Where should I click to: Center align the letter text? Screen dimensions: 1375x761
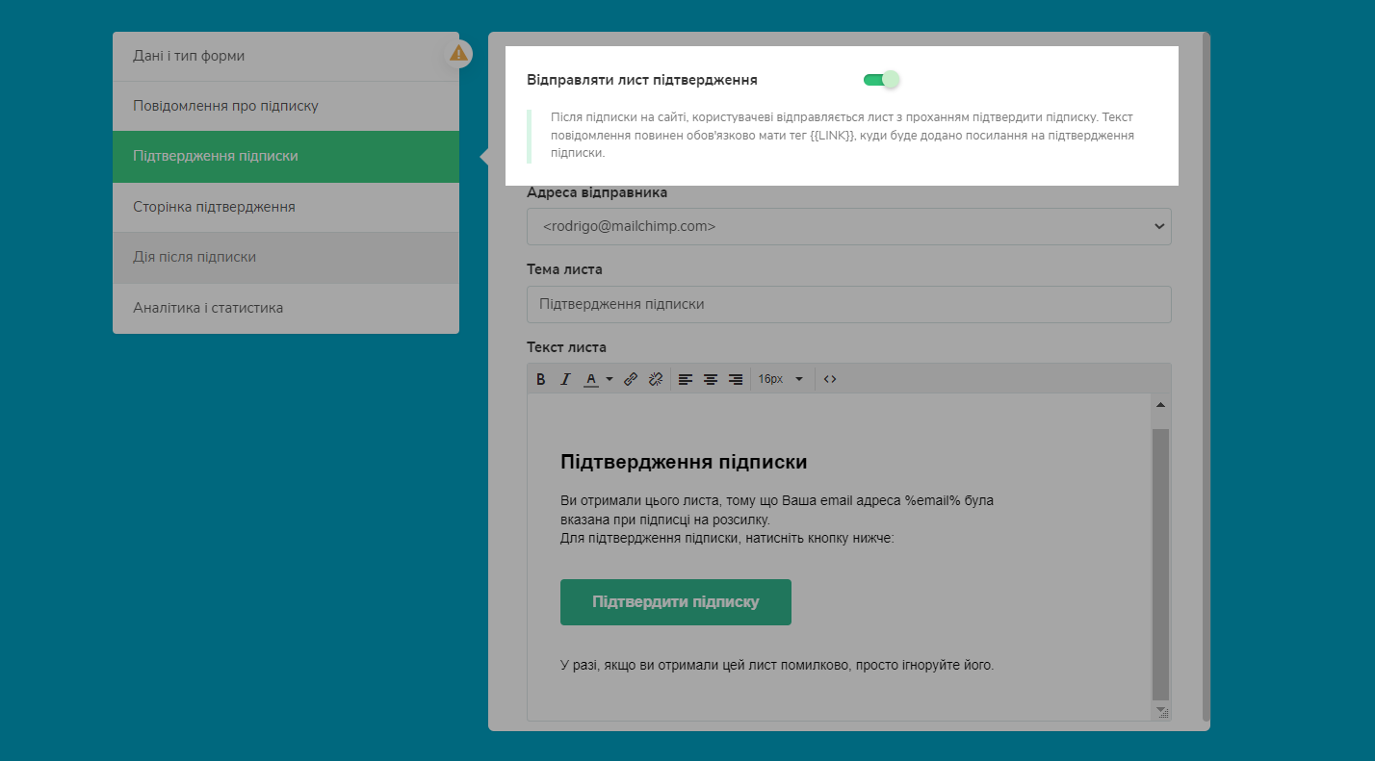tap(711, 379)
